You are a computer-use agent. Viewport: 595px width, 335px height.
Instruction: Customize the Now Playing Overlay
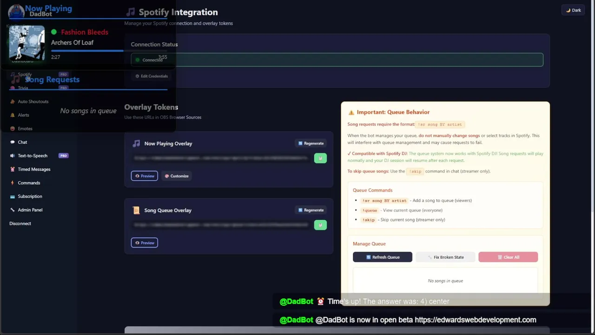(177, 176)
